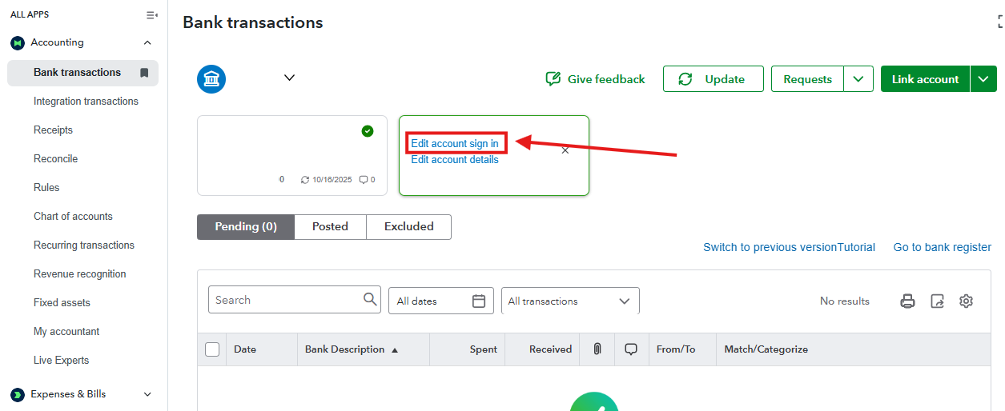Screen dimensions: 1005x411
Task: Expand the Expenses & Bills section
Action: pos(147,394)
